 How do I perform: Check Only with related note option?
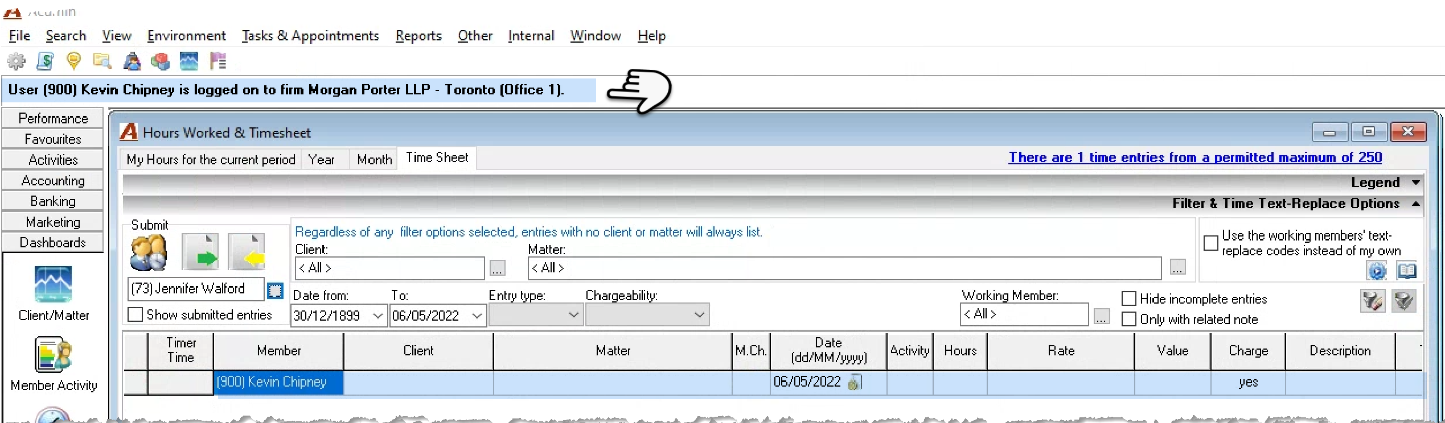click(1128, 319)
